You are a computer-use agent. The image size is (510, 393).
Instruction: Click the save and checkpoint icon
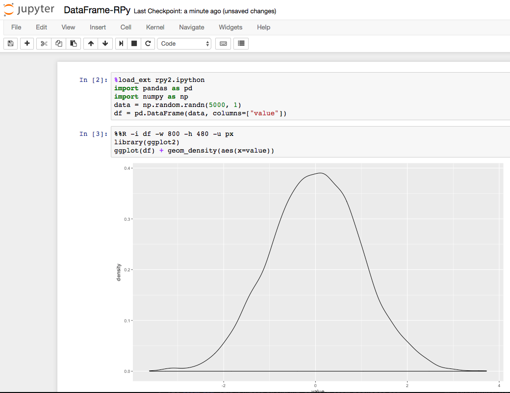(10, 44)
